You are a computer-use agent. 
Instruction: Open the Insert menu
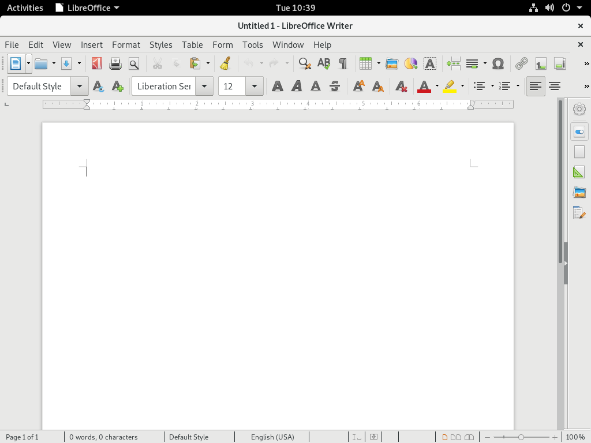pyautogui.click(x=92, y=45)
